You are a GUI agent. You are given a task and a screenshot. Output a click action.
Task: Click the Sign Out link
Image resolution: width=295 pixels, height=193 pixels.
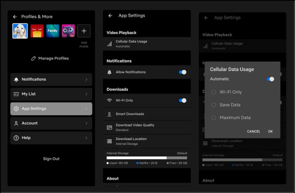tap(51, 159)
